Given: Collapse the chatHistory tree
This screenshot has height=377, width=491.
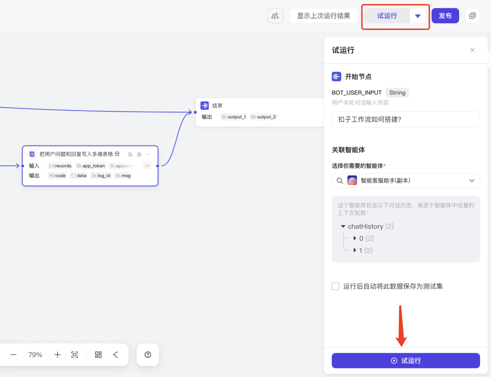Looking at the screenshot, I should tap(344, 226).
